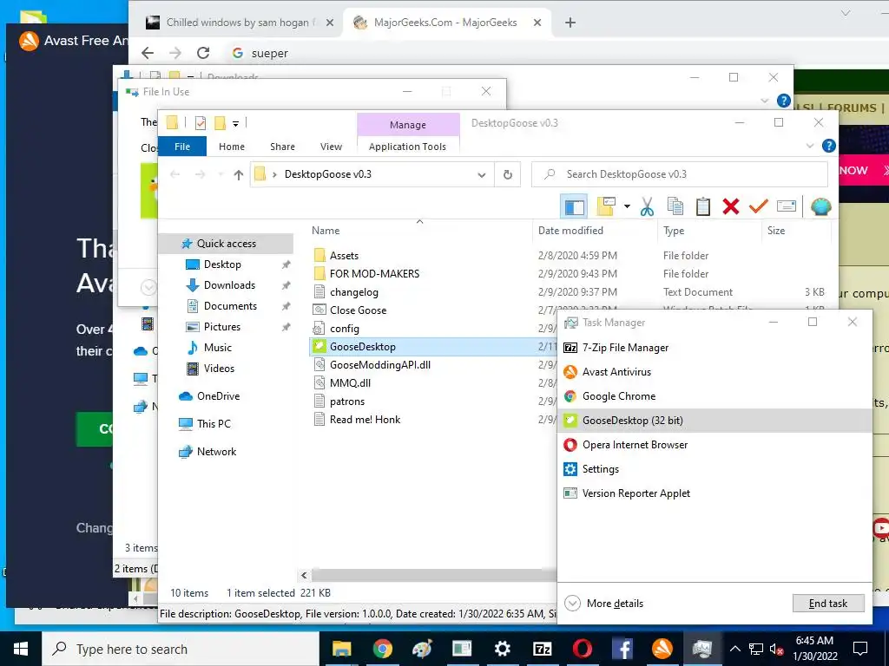This screenshot has width=889, height=666.
Task: Click the Windows Start button
Action: pyautogui.click(x=21, y=649)
